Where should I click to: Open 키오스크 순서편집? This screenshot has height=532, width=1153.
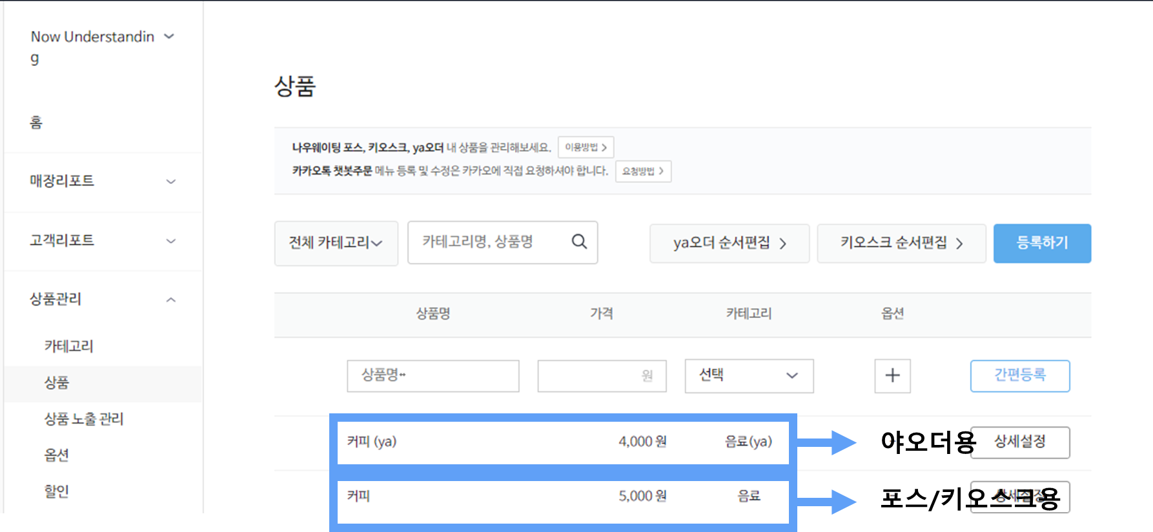pos(901,243)
